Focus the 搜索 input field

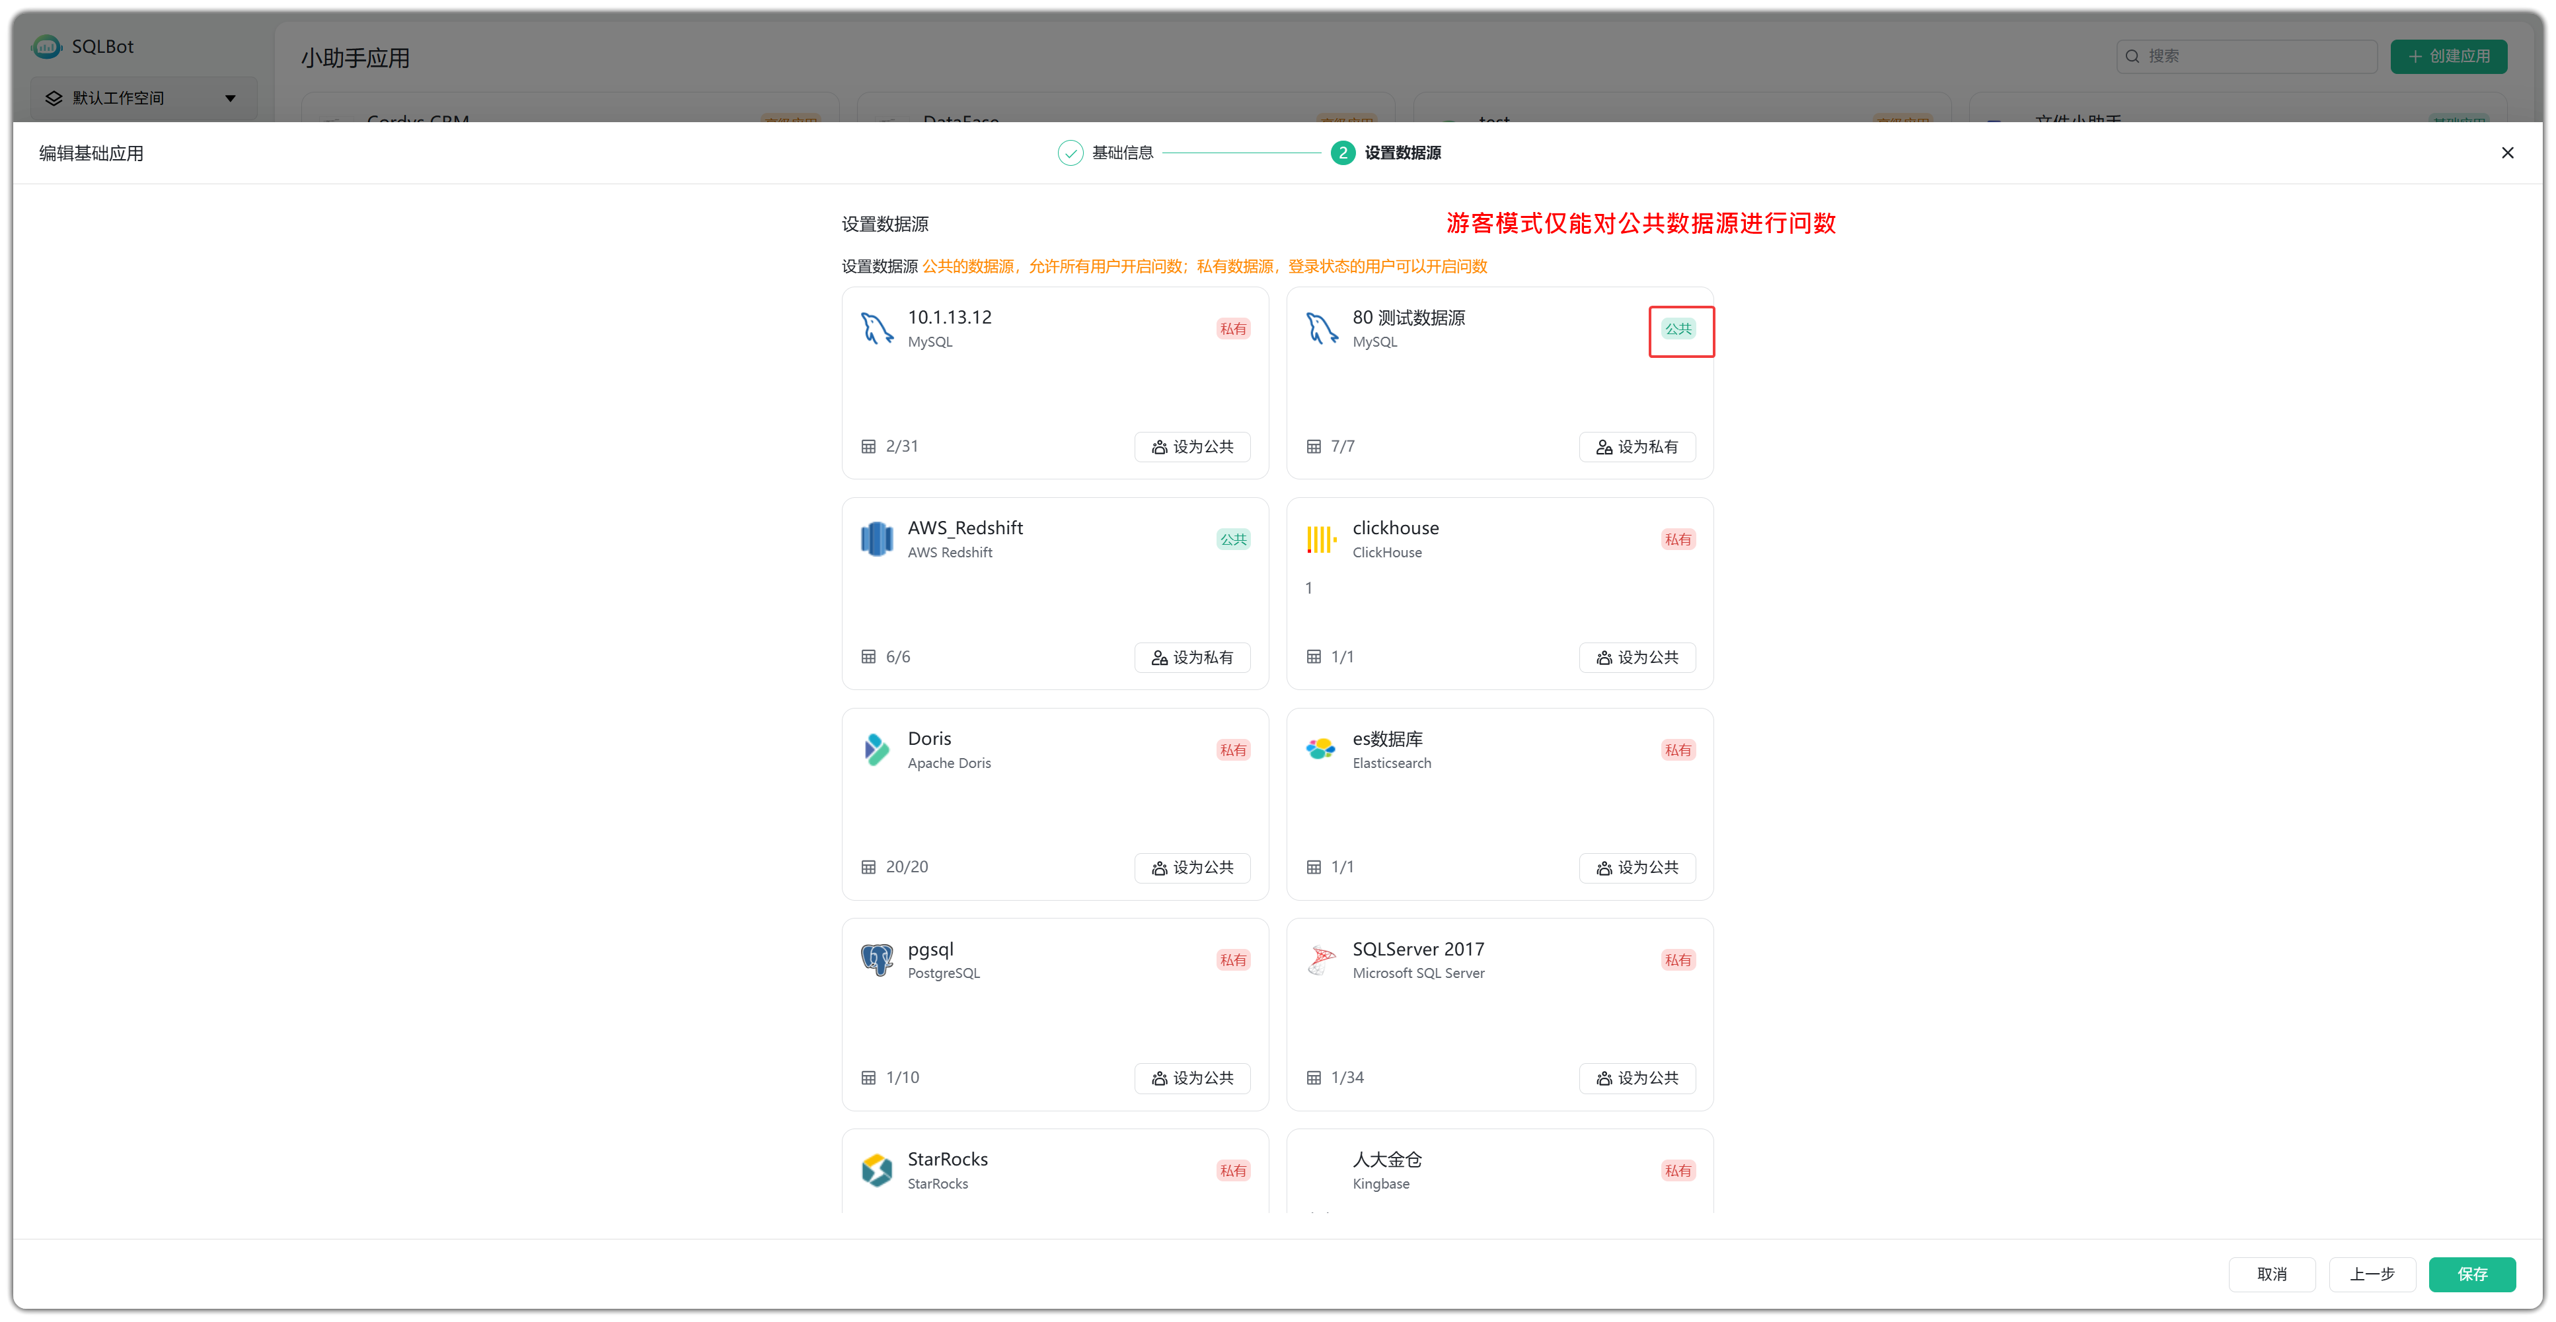[2247, 57]
